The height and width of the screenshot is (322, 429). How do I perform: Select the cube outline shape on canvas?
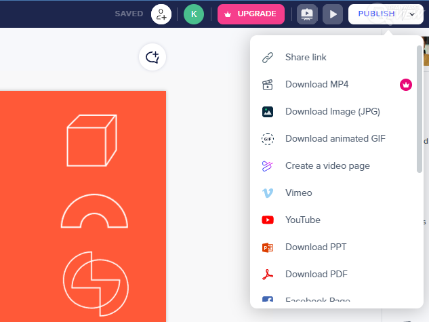[92, 140]
